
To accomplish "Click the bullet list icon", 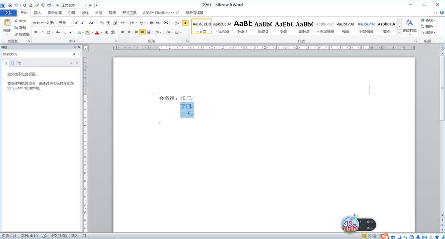I will (123, 23).
